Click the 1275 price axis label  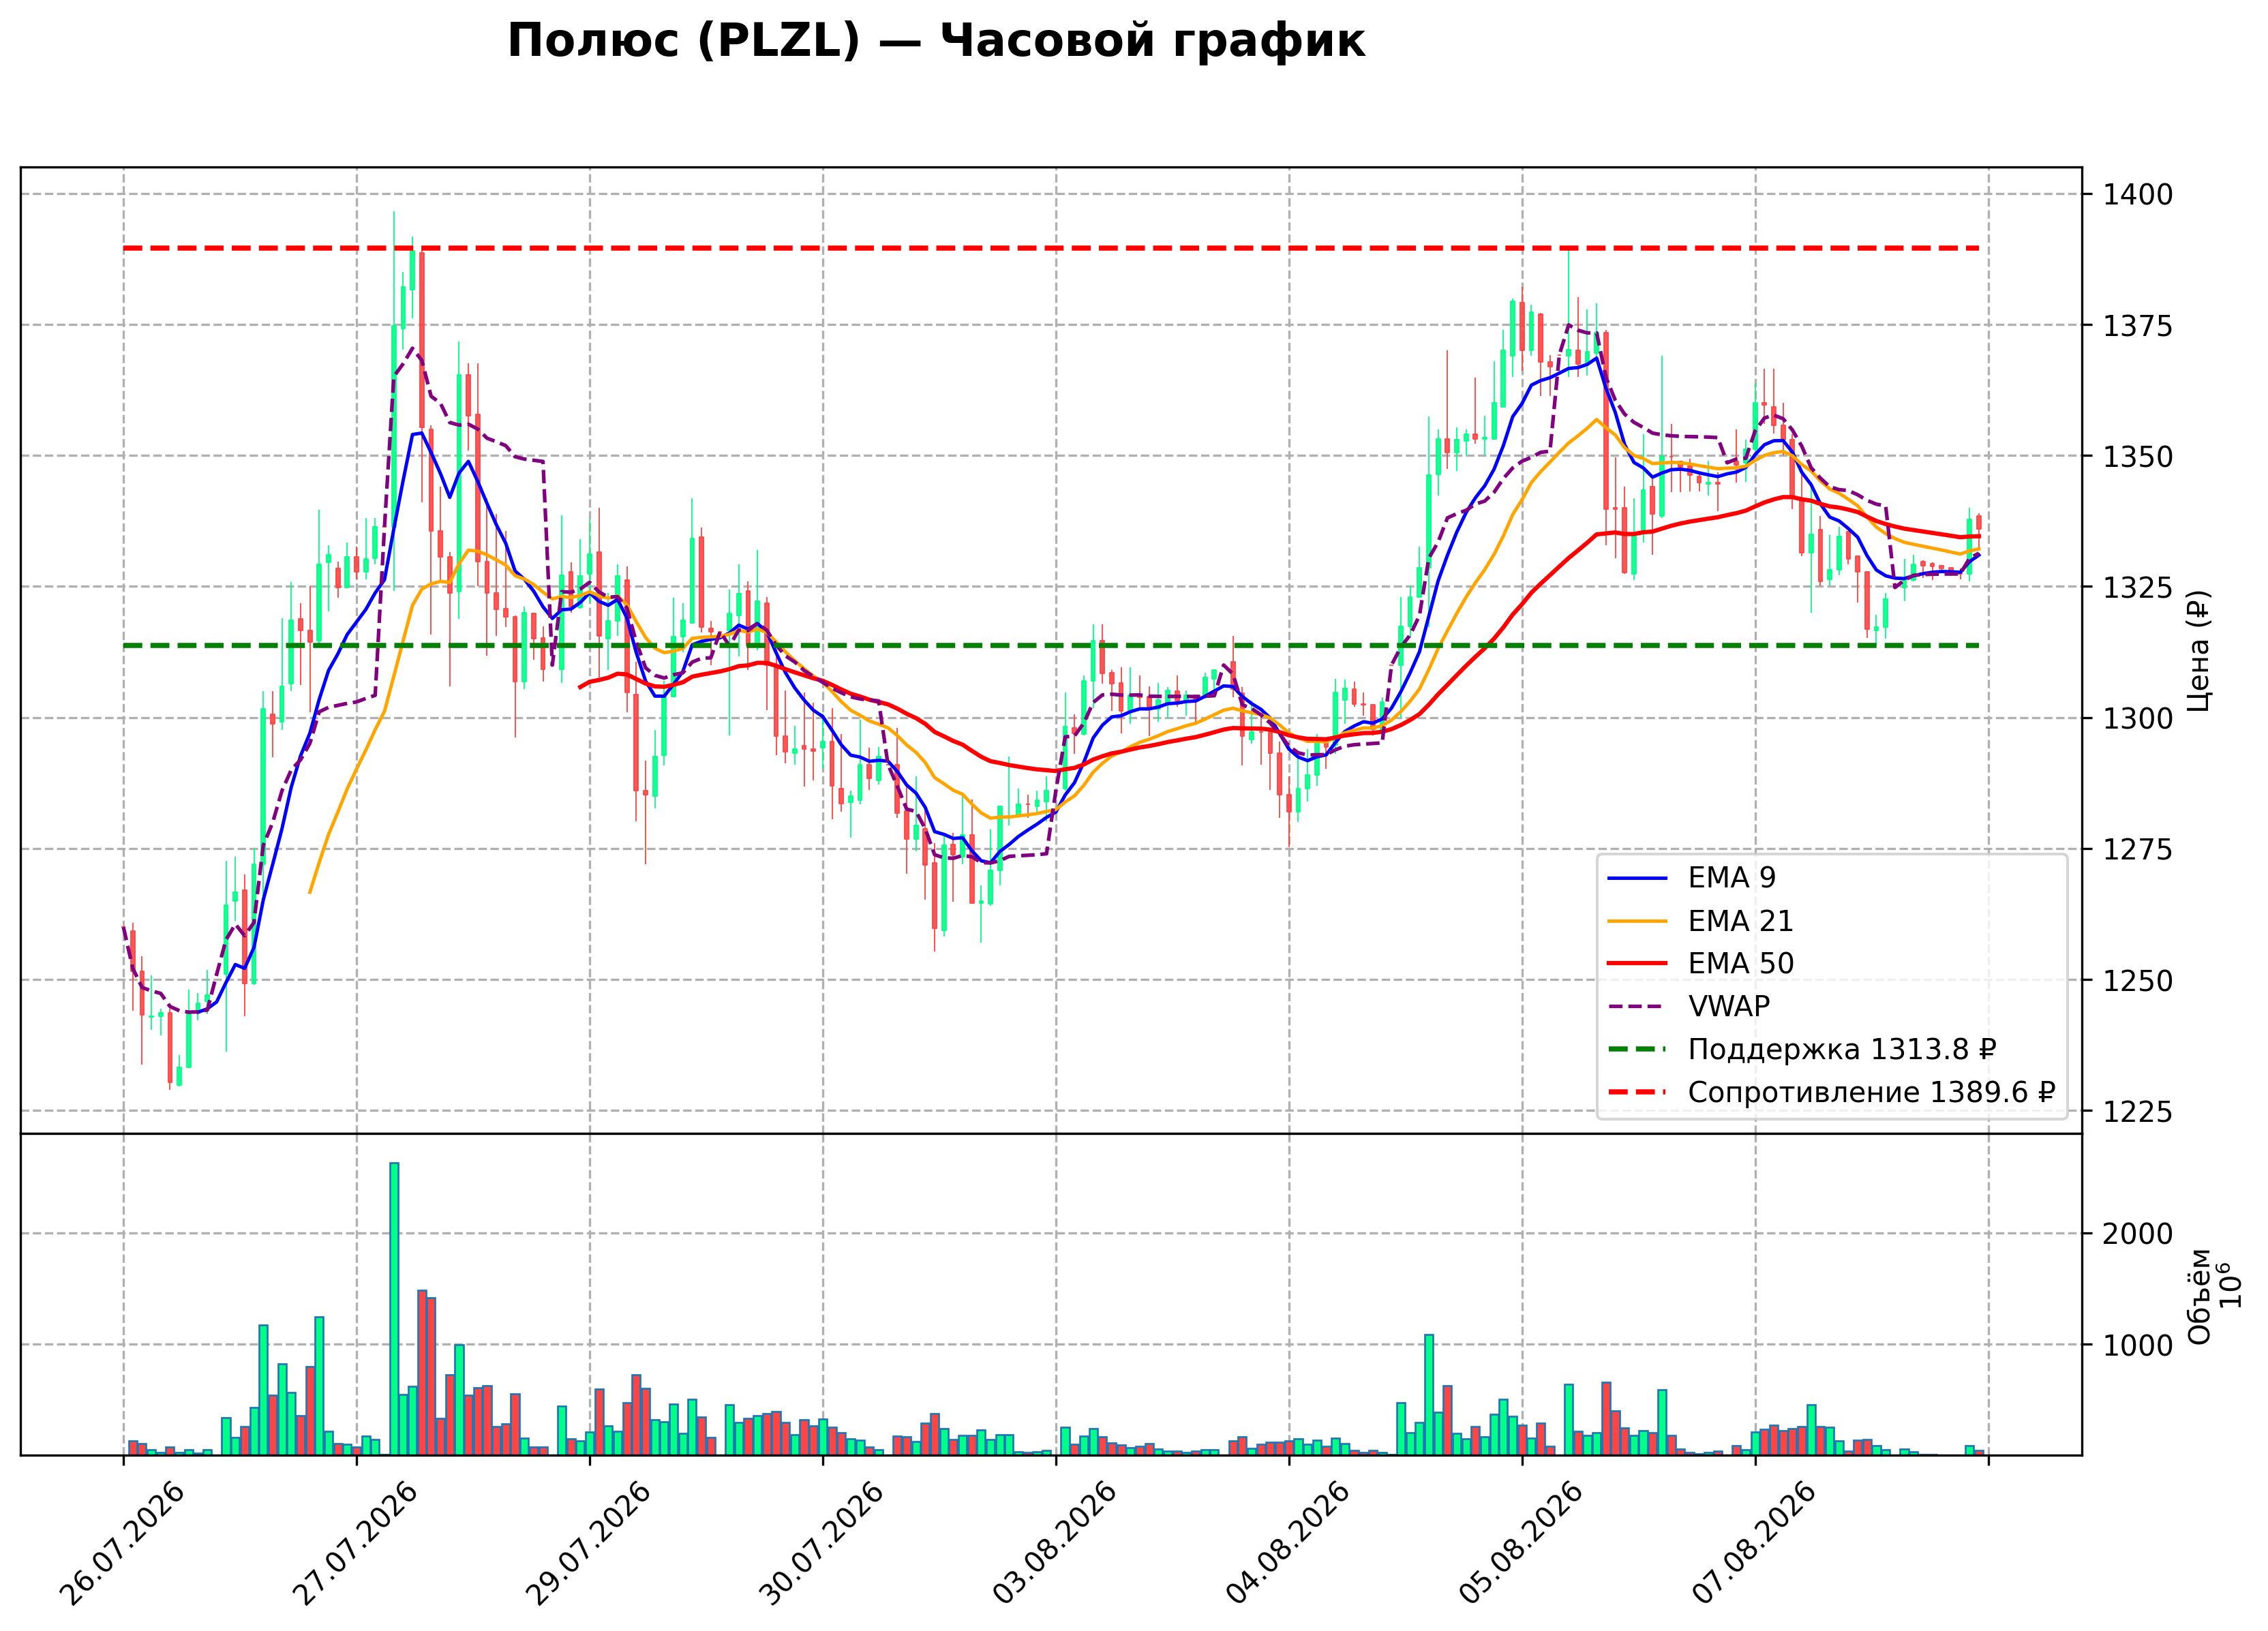point(2137,850)
